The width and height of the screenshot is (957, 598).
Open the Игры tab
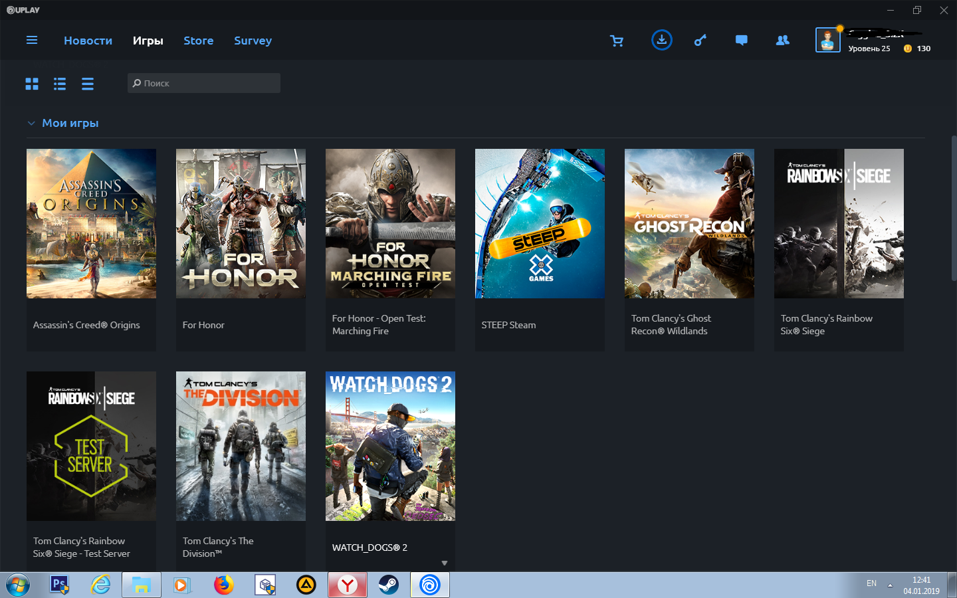click(148, 41)
